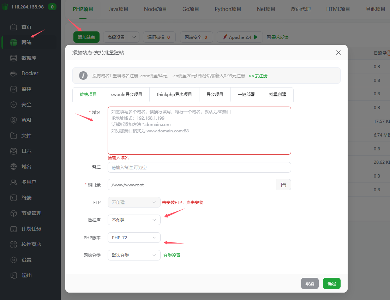
Task: Click the root directory folder browse icon
Action: click(x=283, y=184)
